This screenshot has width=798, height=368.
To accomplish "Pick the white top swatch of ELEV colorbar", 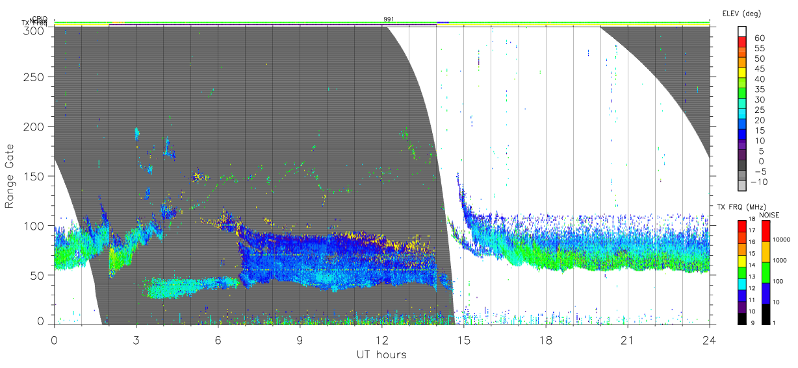I will click(742, 31).
